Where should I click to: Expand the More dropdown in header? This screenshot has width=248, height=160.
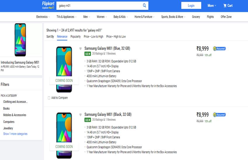click(x=212, y=6)
